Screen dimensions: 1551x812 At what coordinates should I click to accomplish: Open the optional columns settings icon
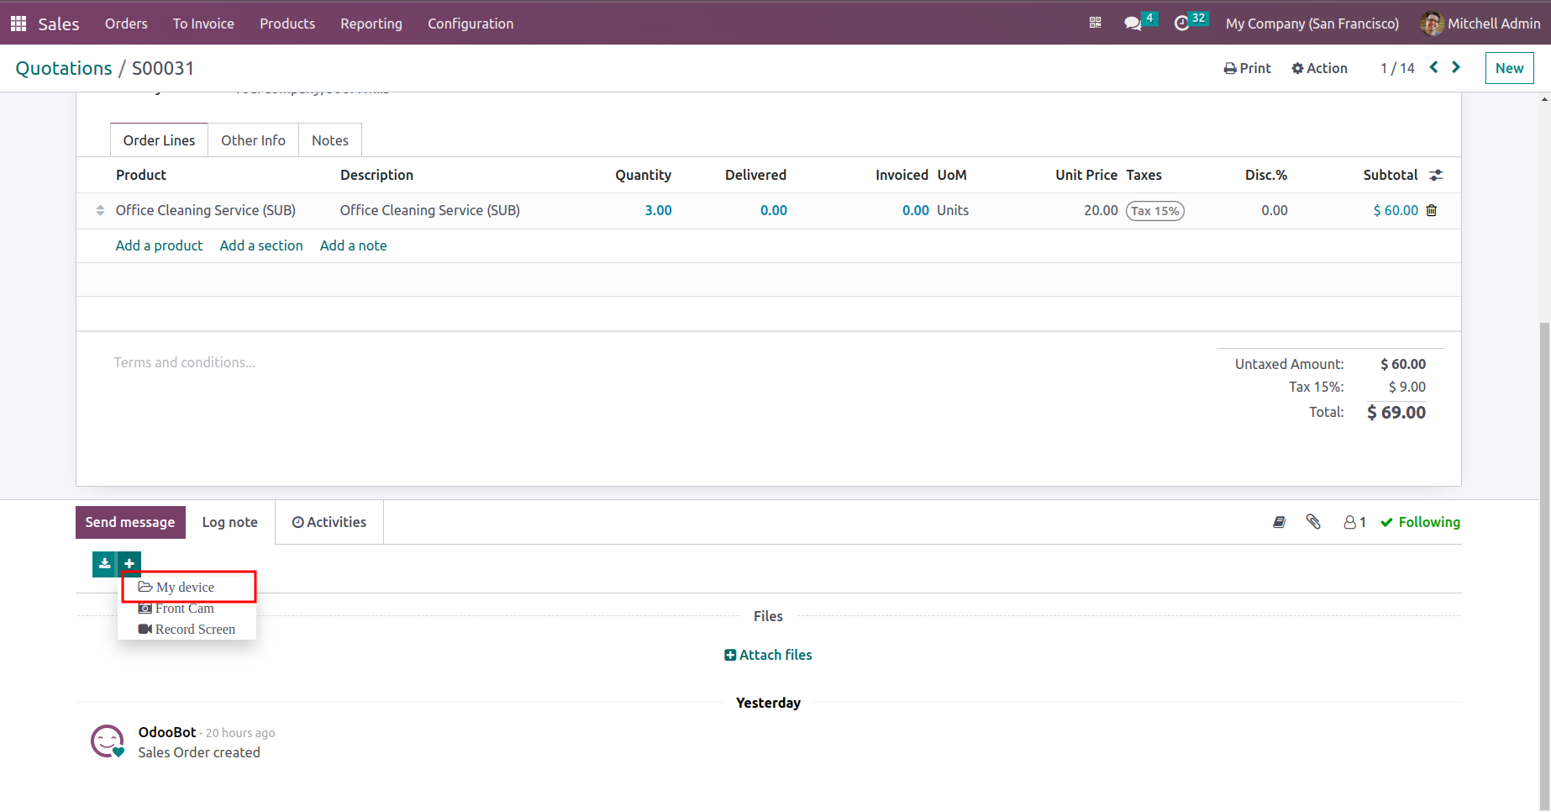point(1436,176)
